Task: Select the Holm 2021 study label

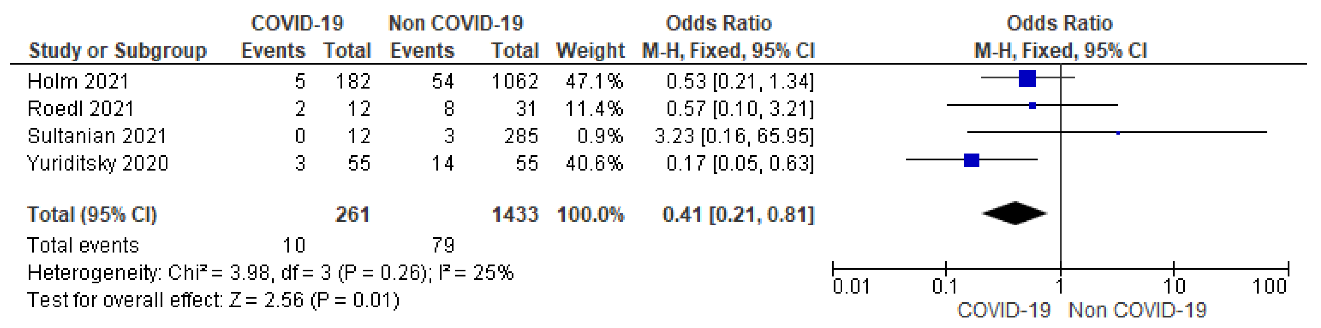Action: (x=78, y=81)
